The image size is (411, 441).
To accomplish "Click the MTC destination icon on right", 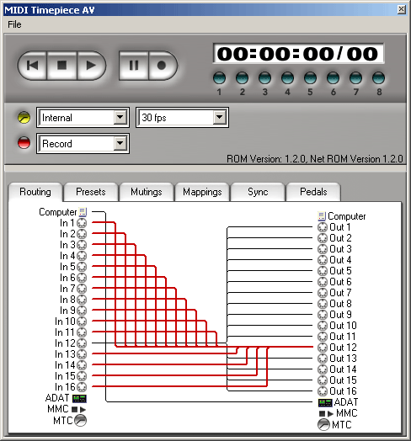I will [323, 425].
